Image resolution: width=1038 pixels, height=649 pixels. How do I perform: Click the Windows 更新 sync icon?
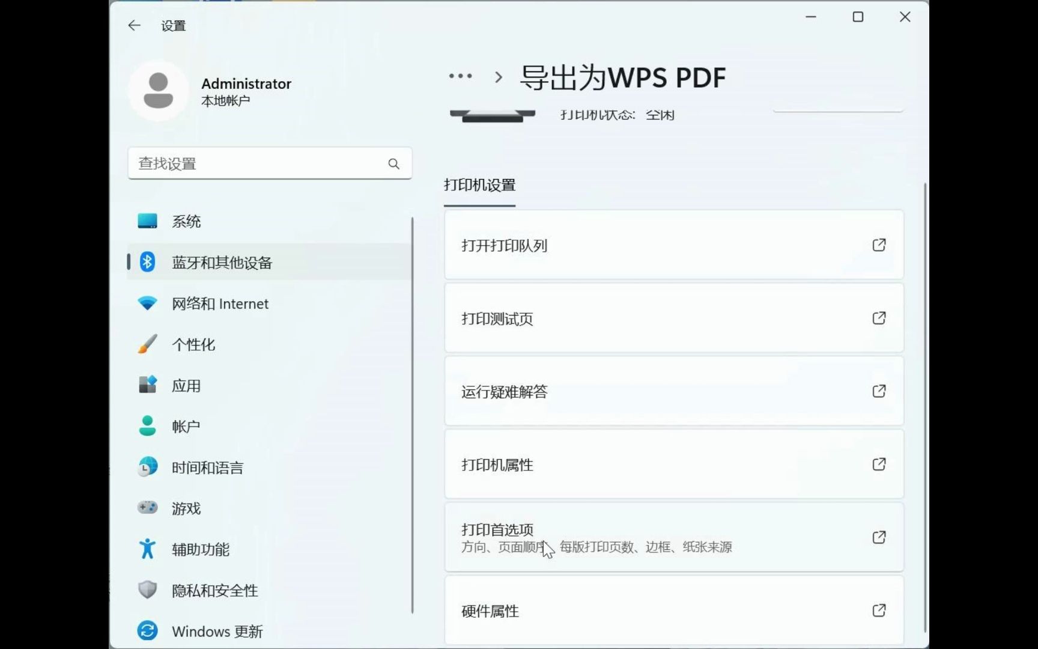coord(147,630)
